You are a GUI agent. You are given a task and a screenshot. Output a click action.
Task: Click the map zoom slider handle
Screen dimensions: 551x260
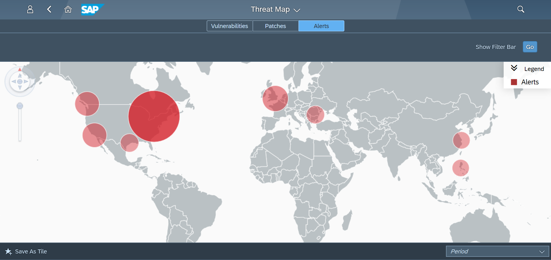(20, 106)
